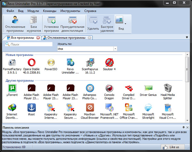192x152 pixels.
Task: Switch to Отслеженные программы tab
Action: pyautogui.click(x=66, y=38)
